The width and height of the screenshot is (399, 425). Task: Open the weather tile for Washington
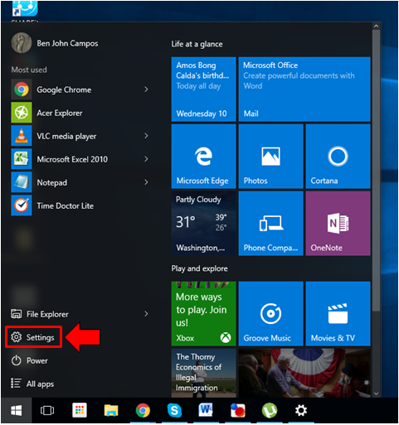click(x=203, y=224)
